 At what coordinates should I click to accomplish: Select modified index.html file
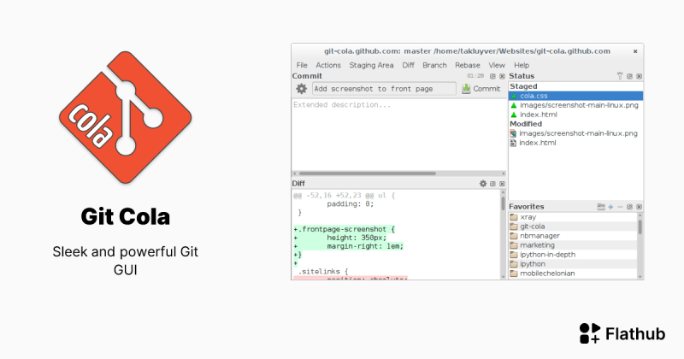[575, 143]
